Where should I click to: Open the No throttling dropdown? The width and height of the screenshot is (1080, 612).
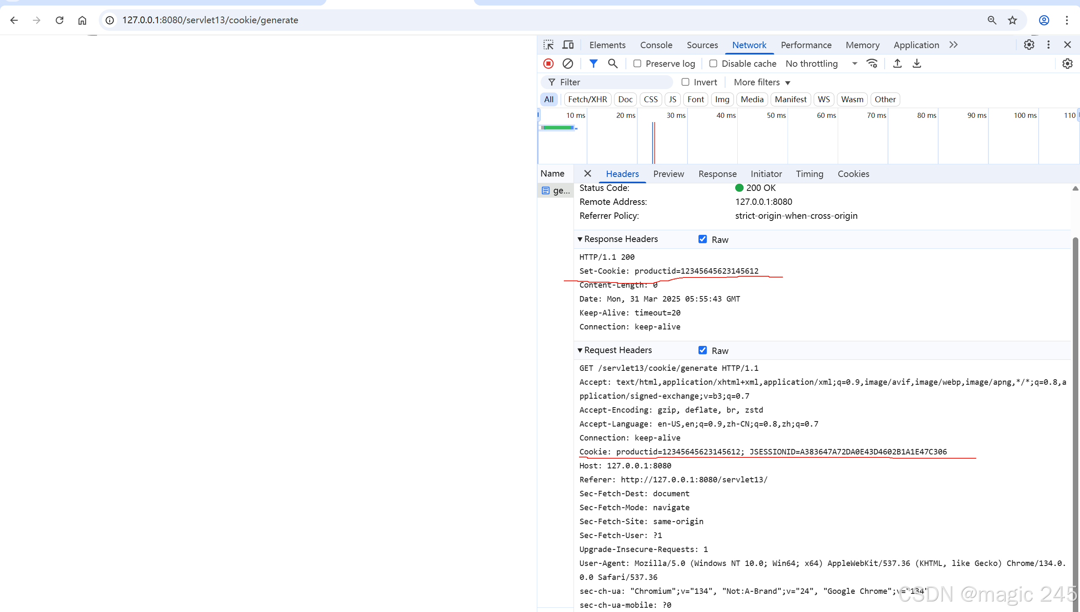pyautogui.click(x=821, y=64)
